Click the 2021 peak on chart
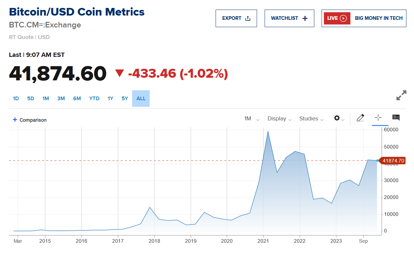 coord(268,132)
